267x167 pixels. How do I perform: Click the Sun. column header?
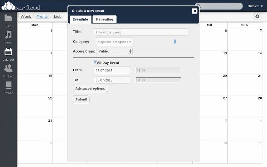click(245, 25)
